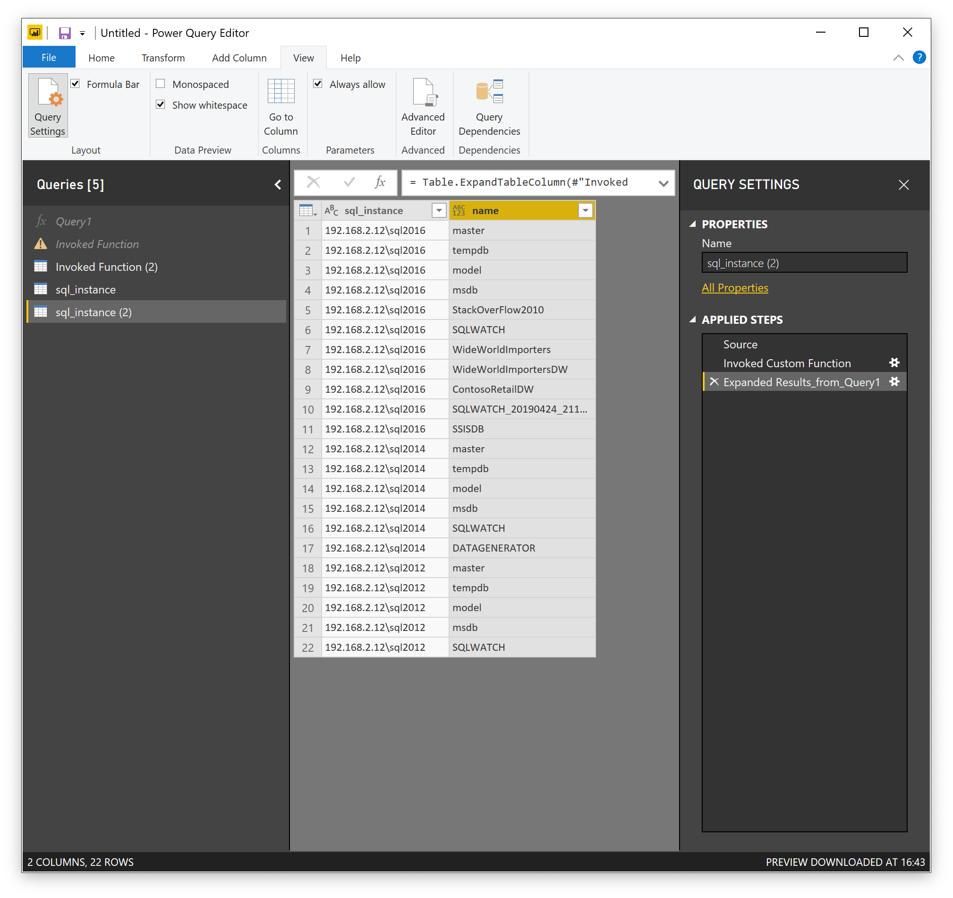
Task: Select the sql_instance column header
Action: point(384,211)
